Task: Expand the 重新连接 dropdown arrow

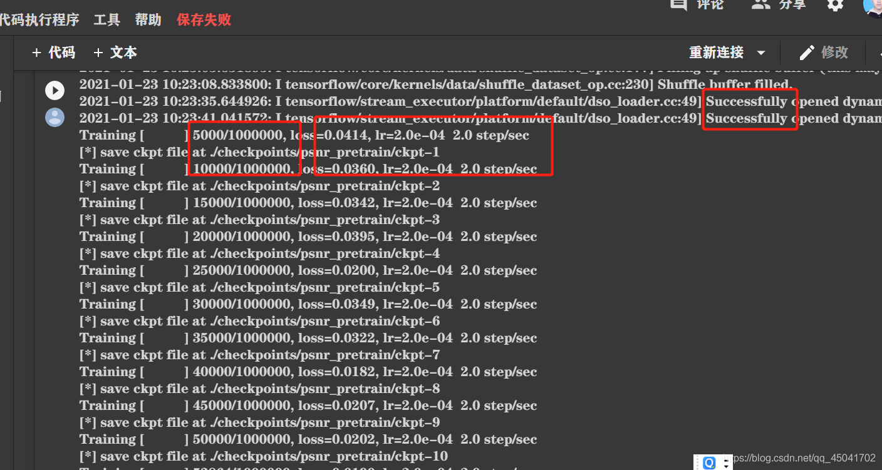Action: (x=761, y=53)
